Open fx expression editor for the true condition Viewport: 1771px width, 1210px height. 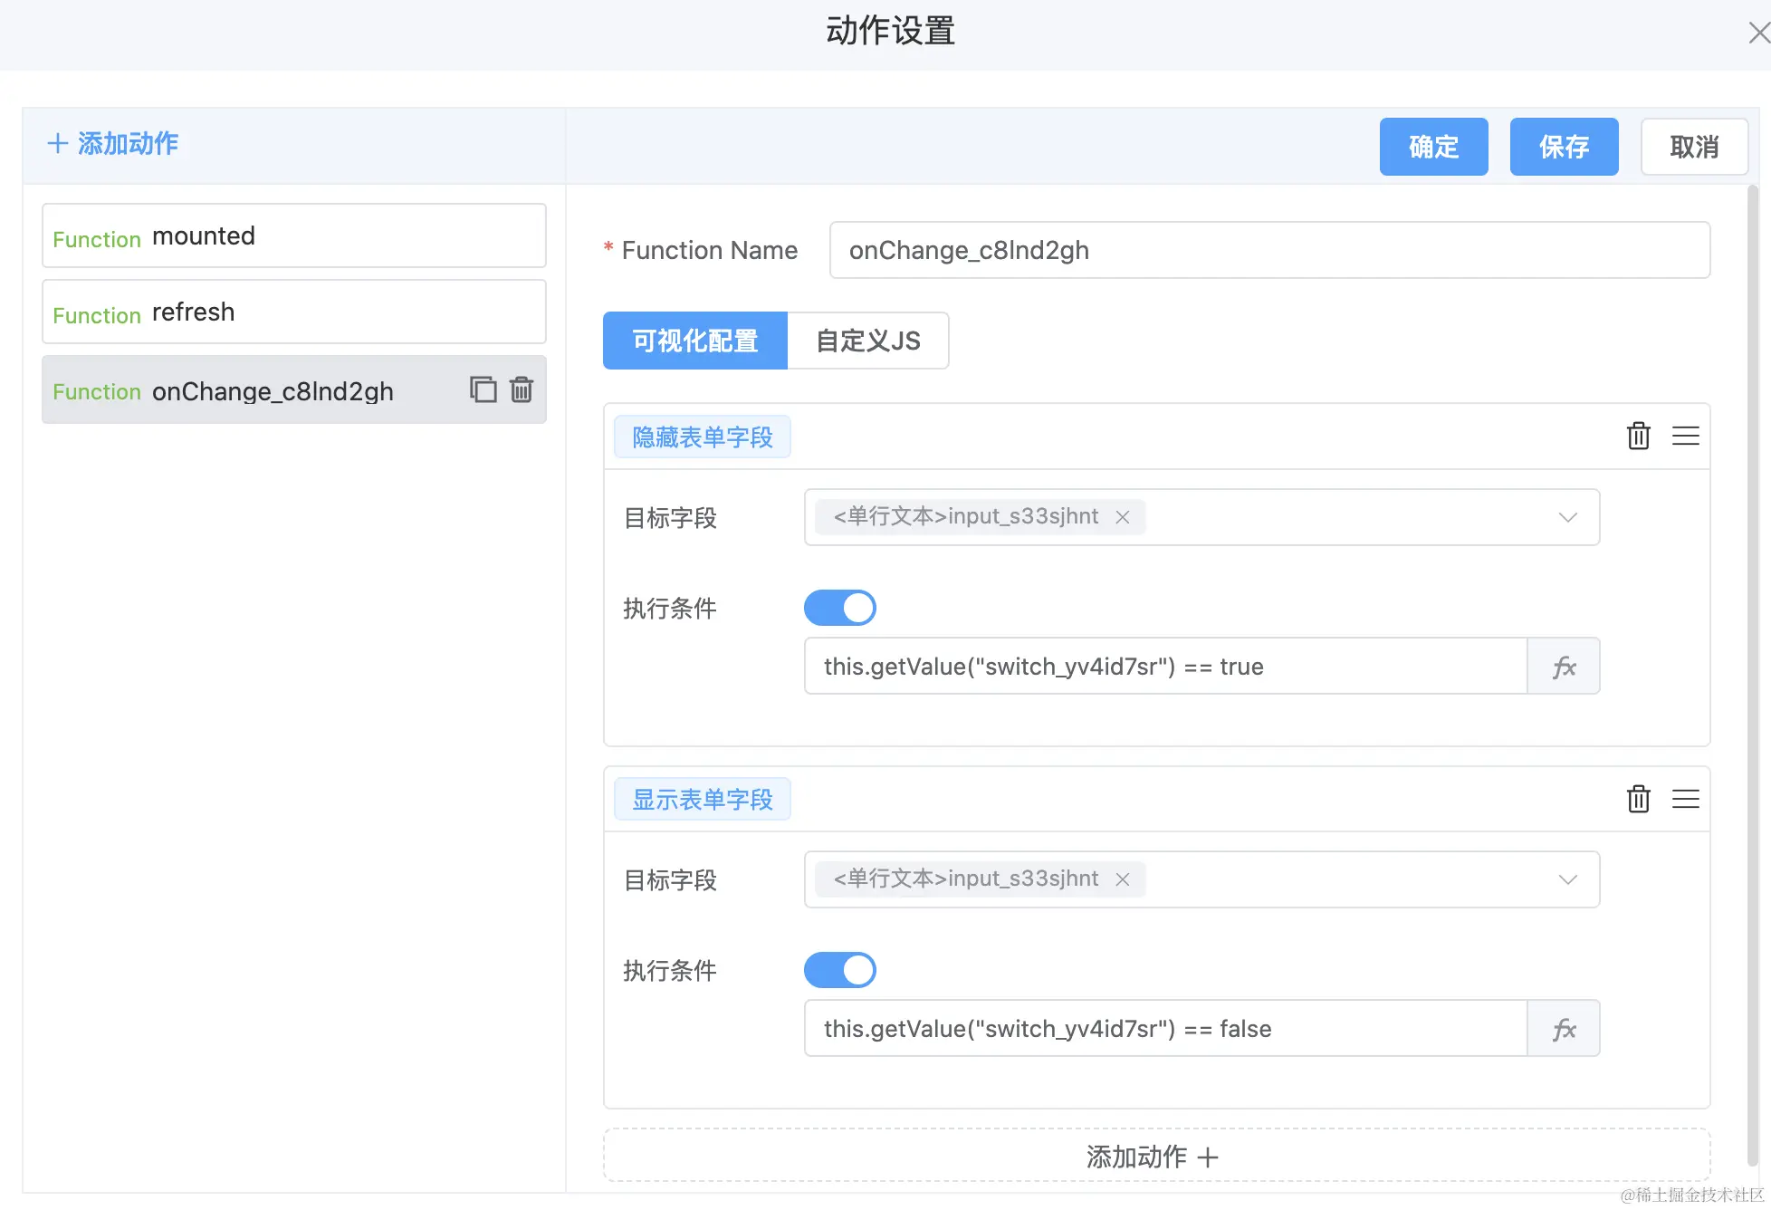1564,667
